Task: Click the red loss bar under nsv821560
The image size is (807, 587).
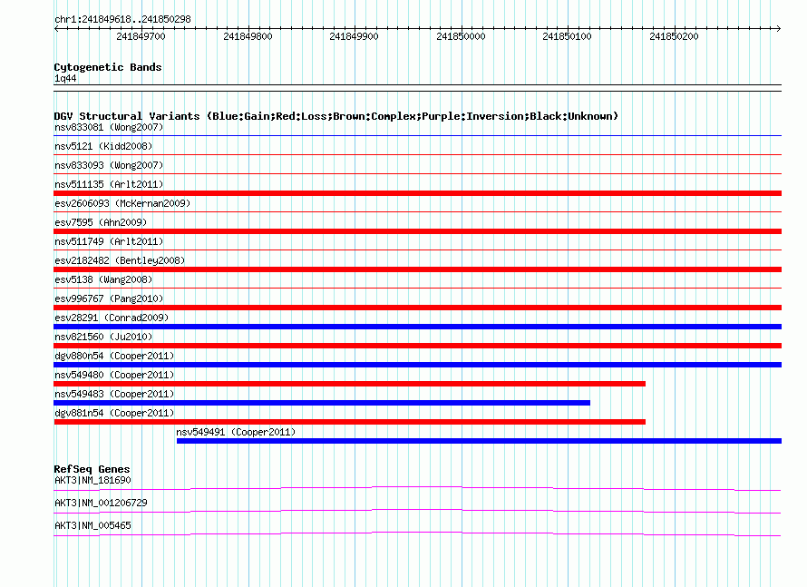Action: tap(417, 346)
